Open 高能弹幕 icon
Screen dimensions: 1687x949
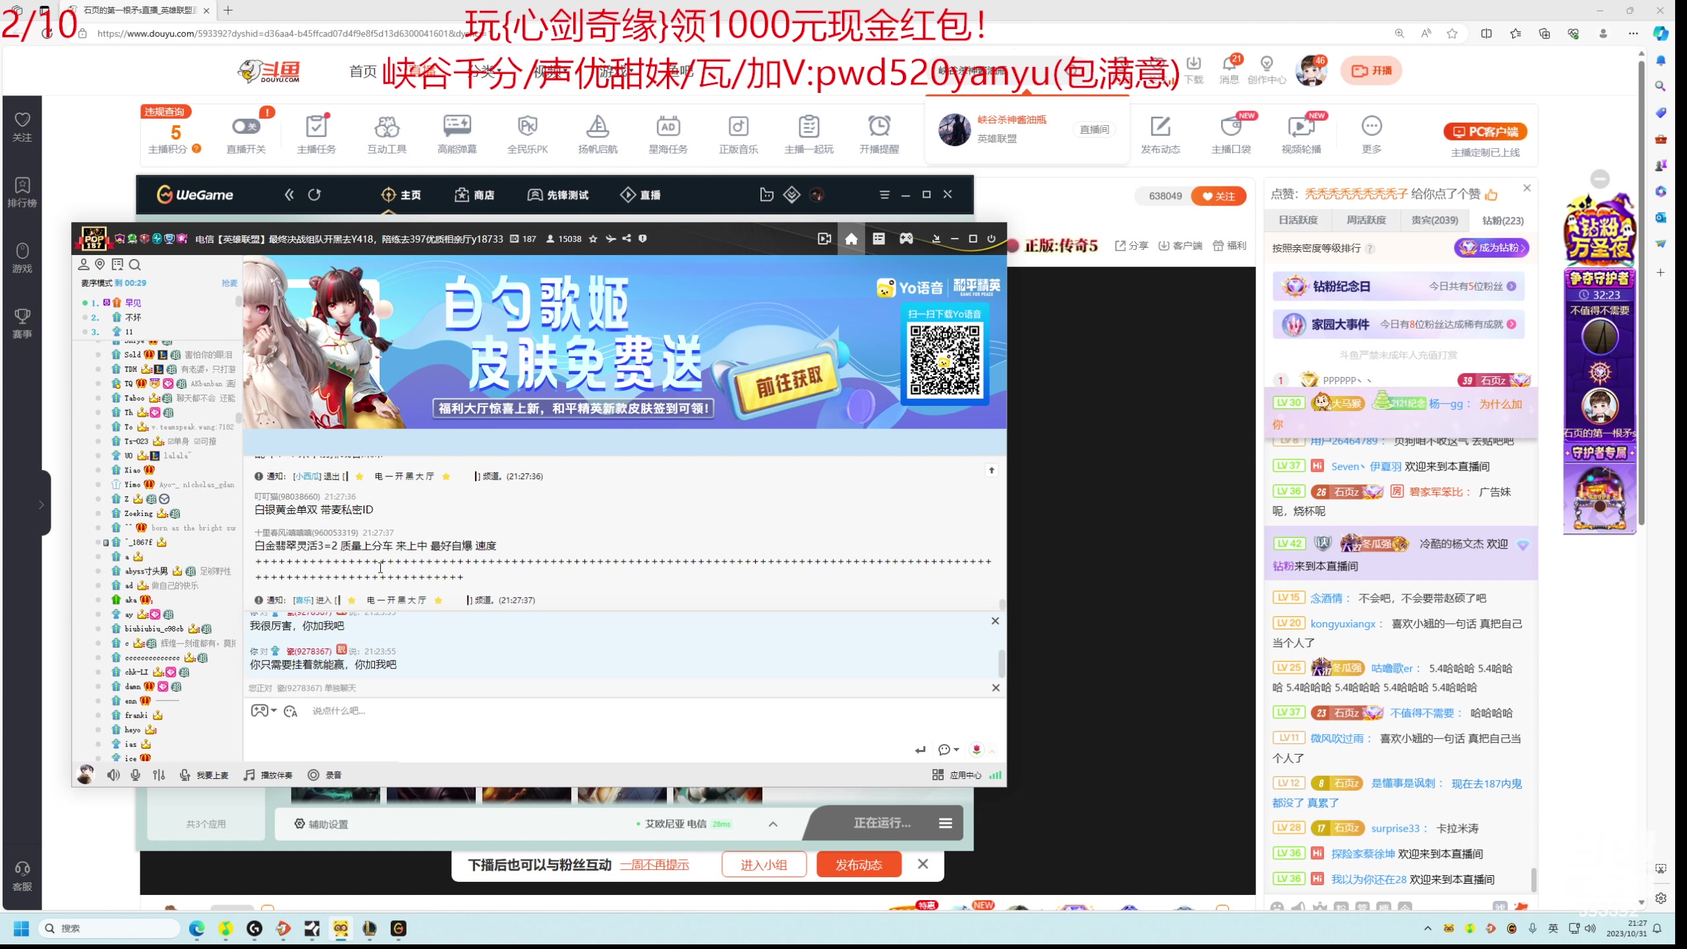pyautogui.click(x=457, y=125)
